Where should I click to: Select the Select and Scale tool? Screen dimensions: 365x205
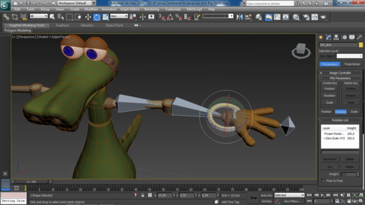(106, 17)
